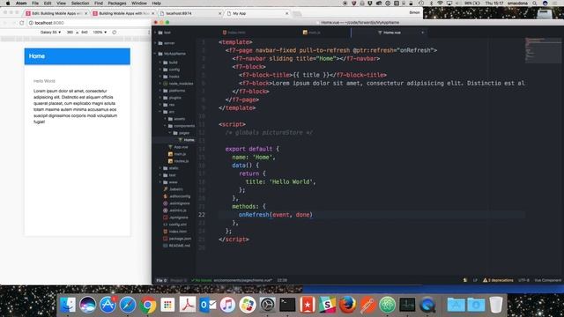Switch to the index.html editor tab
This screenshot has width=564, height=317.
click(234, 33)
